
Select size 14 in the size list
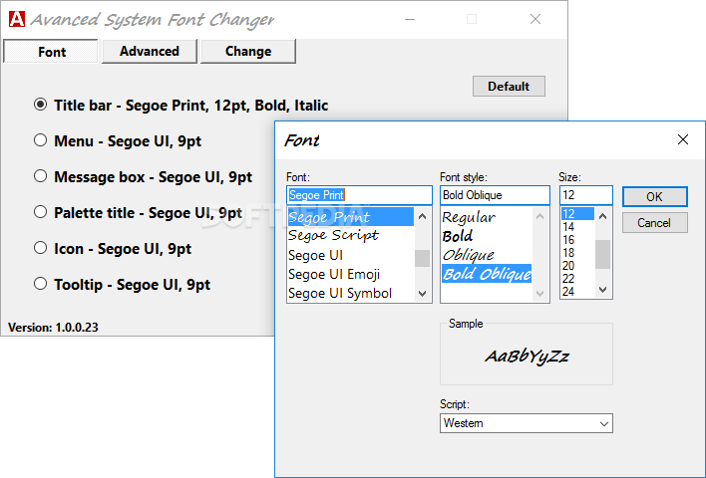click(577, 227)
